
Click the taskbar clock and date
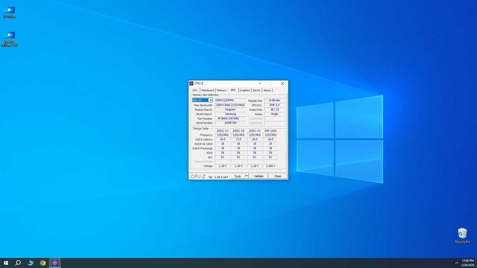[x=467, y=263]
